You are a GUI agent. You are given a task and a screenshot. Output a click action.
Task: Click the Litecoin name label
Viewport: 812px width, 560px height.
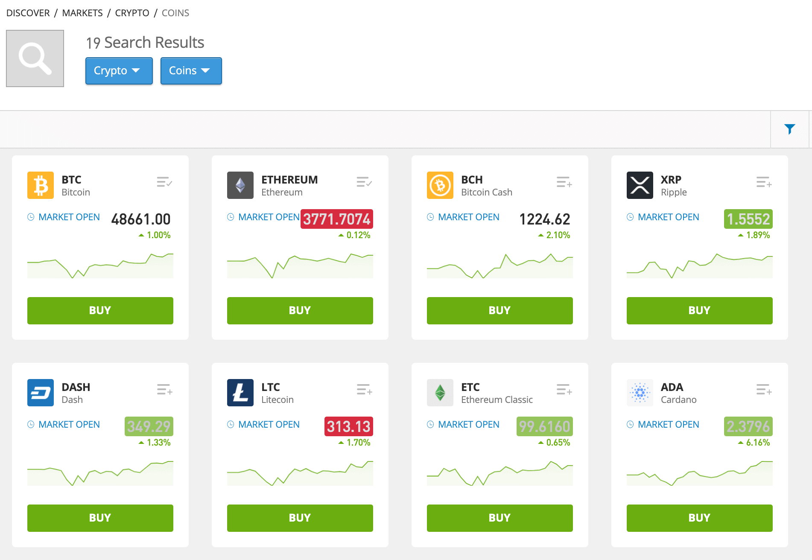tap(277, 400)
